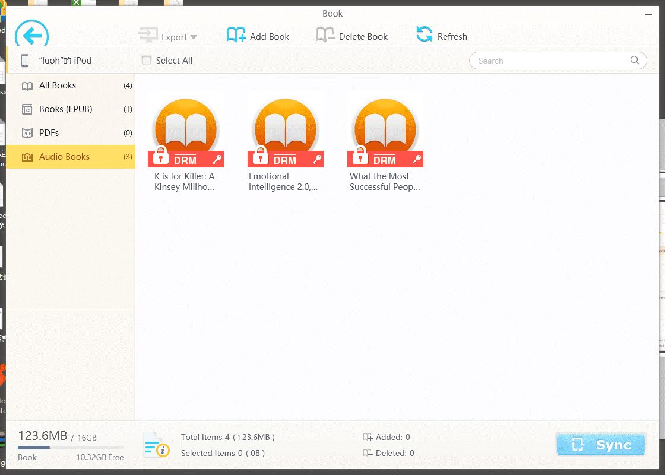
Task: Click the "Emotional Intelligence 2.0" title text
Action: click(283, 182)
